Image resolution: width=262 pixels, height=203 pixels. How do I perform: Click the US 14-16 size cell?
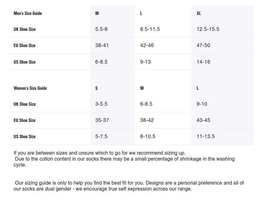(203, 62)
